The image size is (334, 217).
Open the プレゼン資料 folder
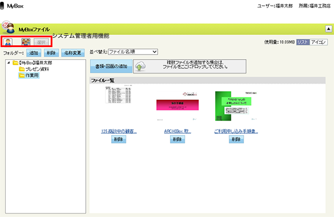click(x=33, y=69)
